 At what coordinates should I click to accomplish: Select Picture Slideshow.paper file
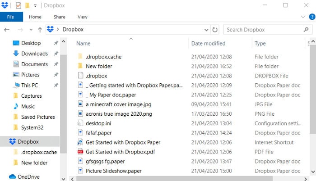(114, 171)
